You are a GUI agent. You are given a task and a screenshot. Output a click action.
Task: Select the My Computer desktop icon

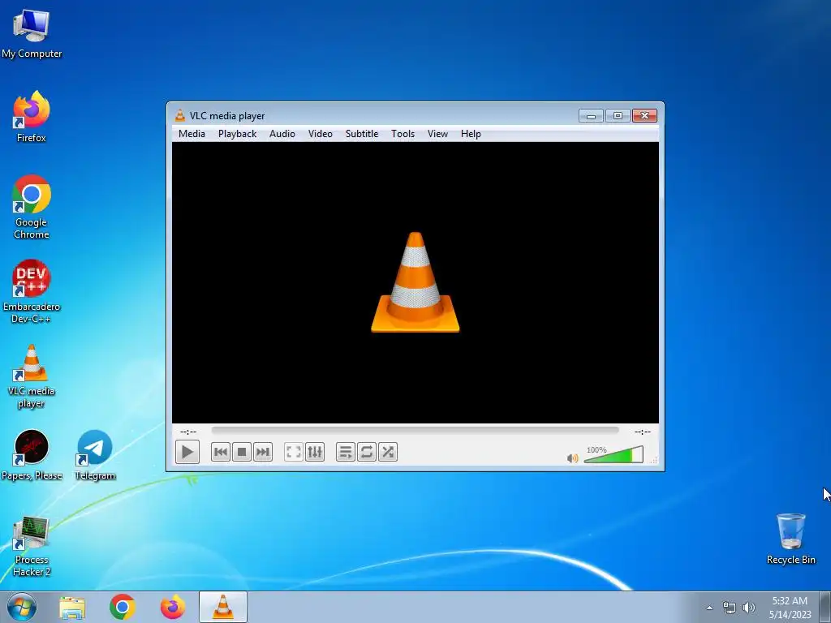point(32,32)
